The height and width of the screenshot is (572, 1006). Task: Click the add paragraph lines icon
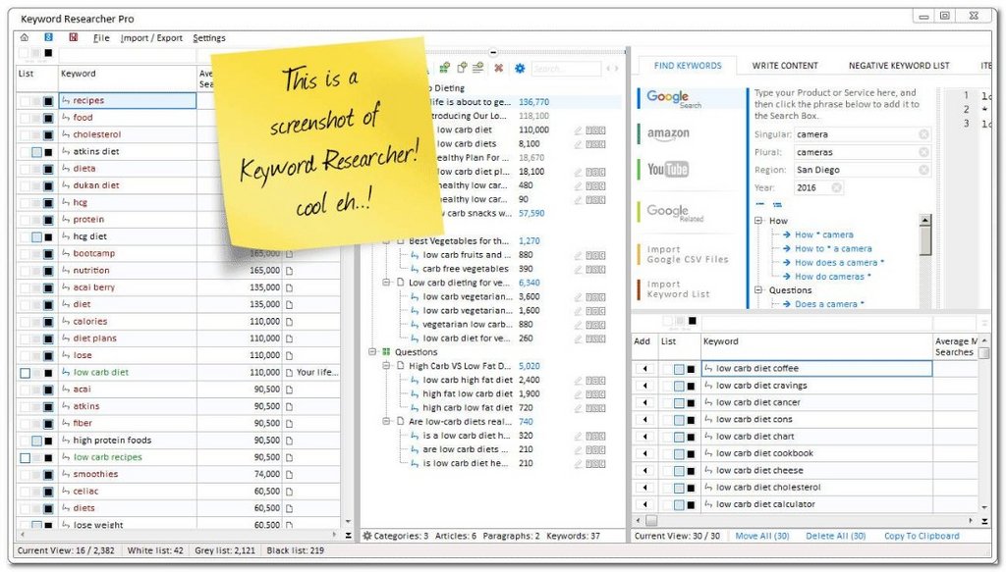click(478, 68)
